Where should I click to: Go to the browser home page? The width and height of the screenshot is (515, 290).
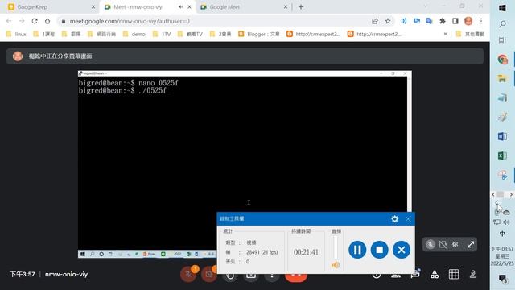point(47,21)
